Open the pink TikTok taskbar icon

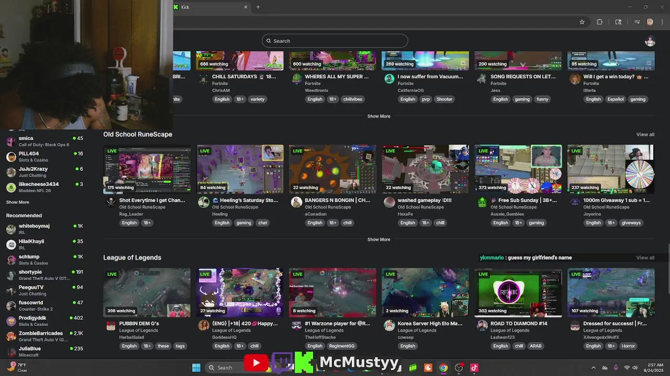pos(474,368)
